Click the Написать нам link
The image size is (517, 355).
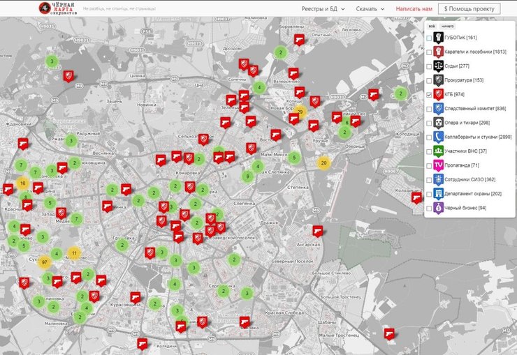414,9
